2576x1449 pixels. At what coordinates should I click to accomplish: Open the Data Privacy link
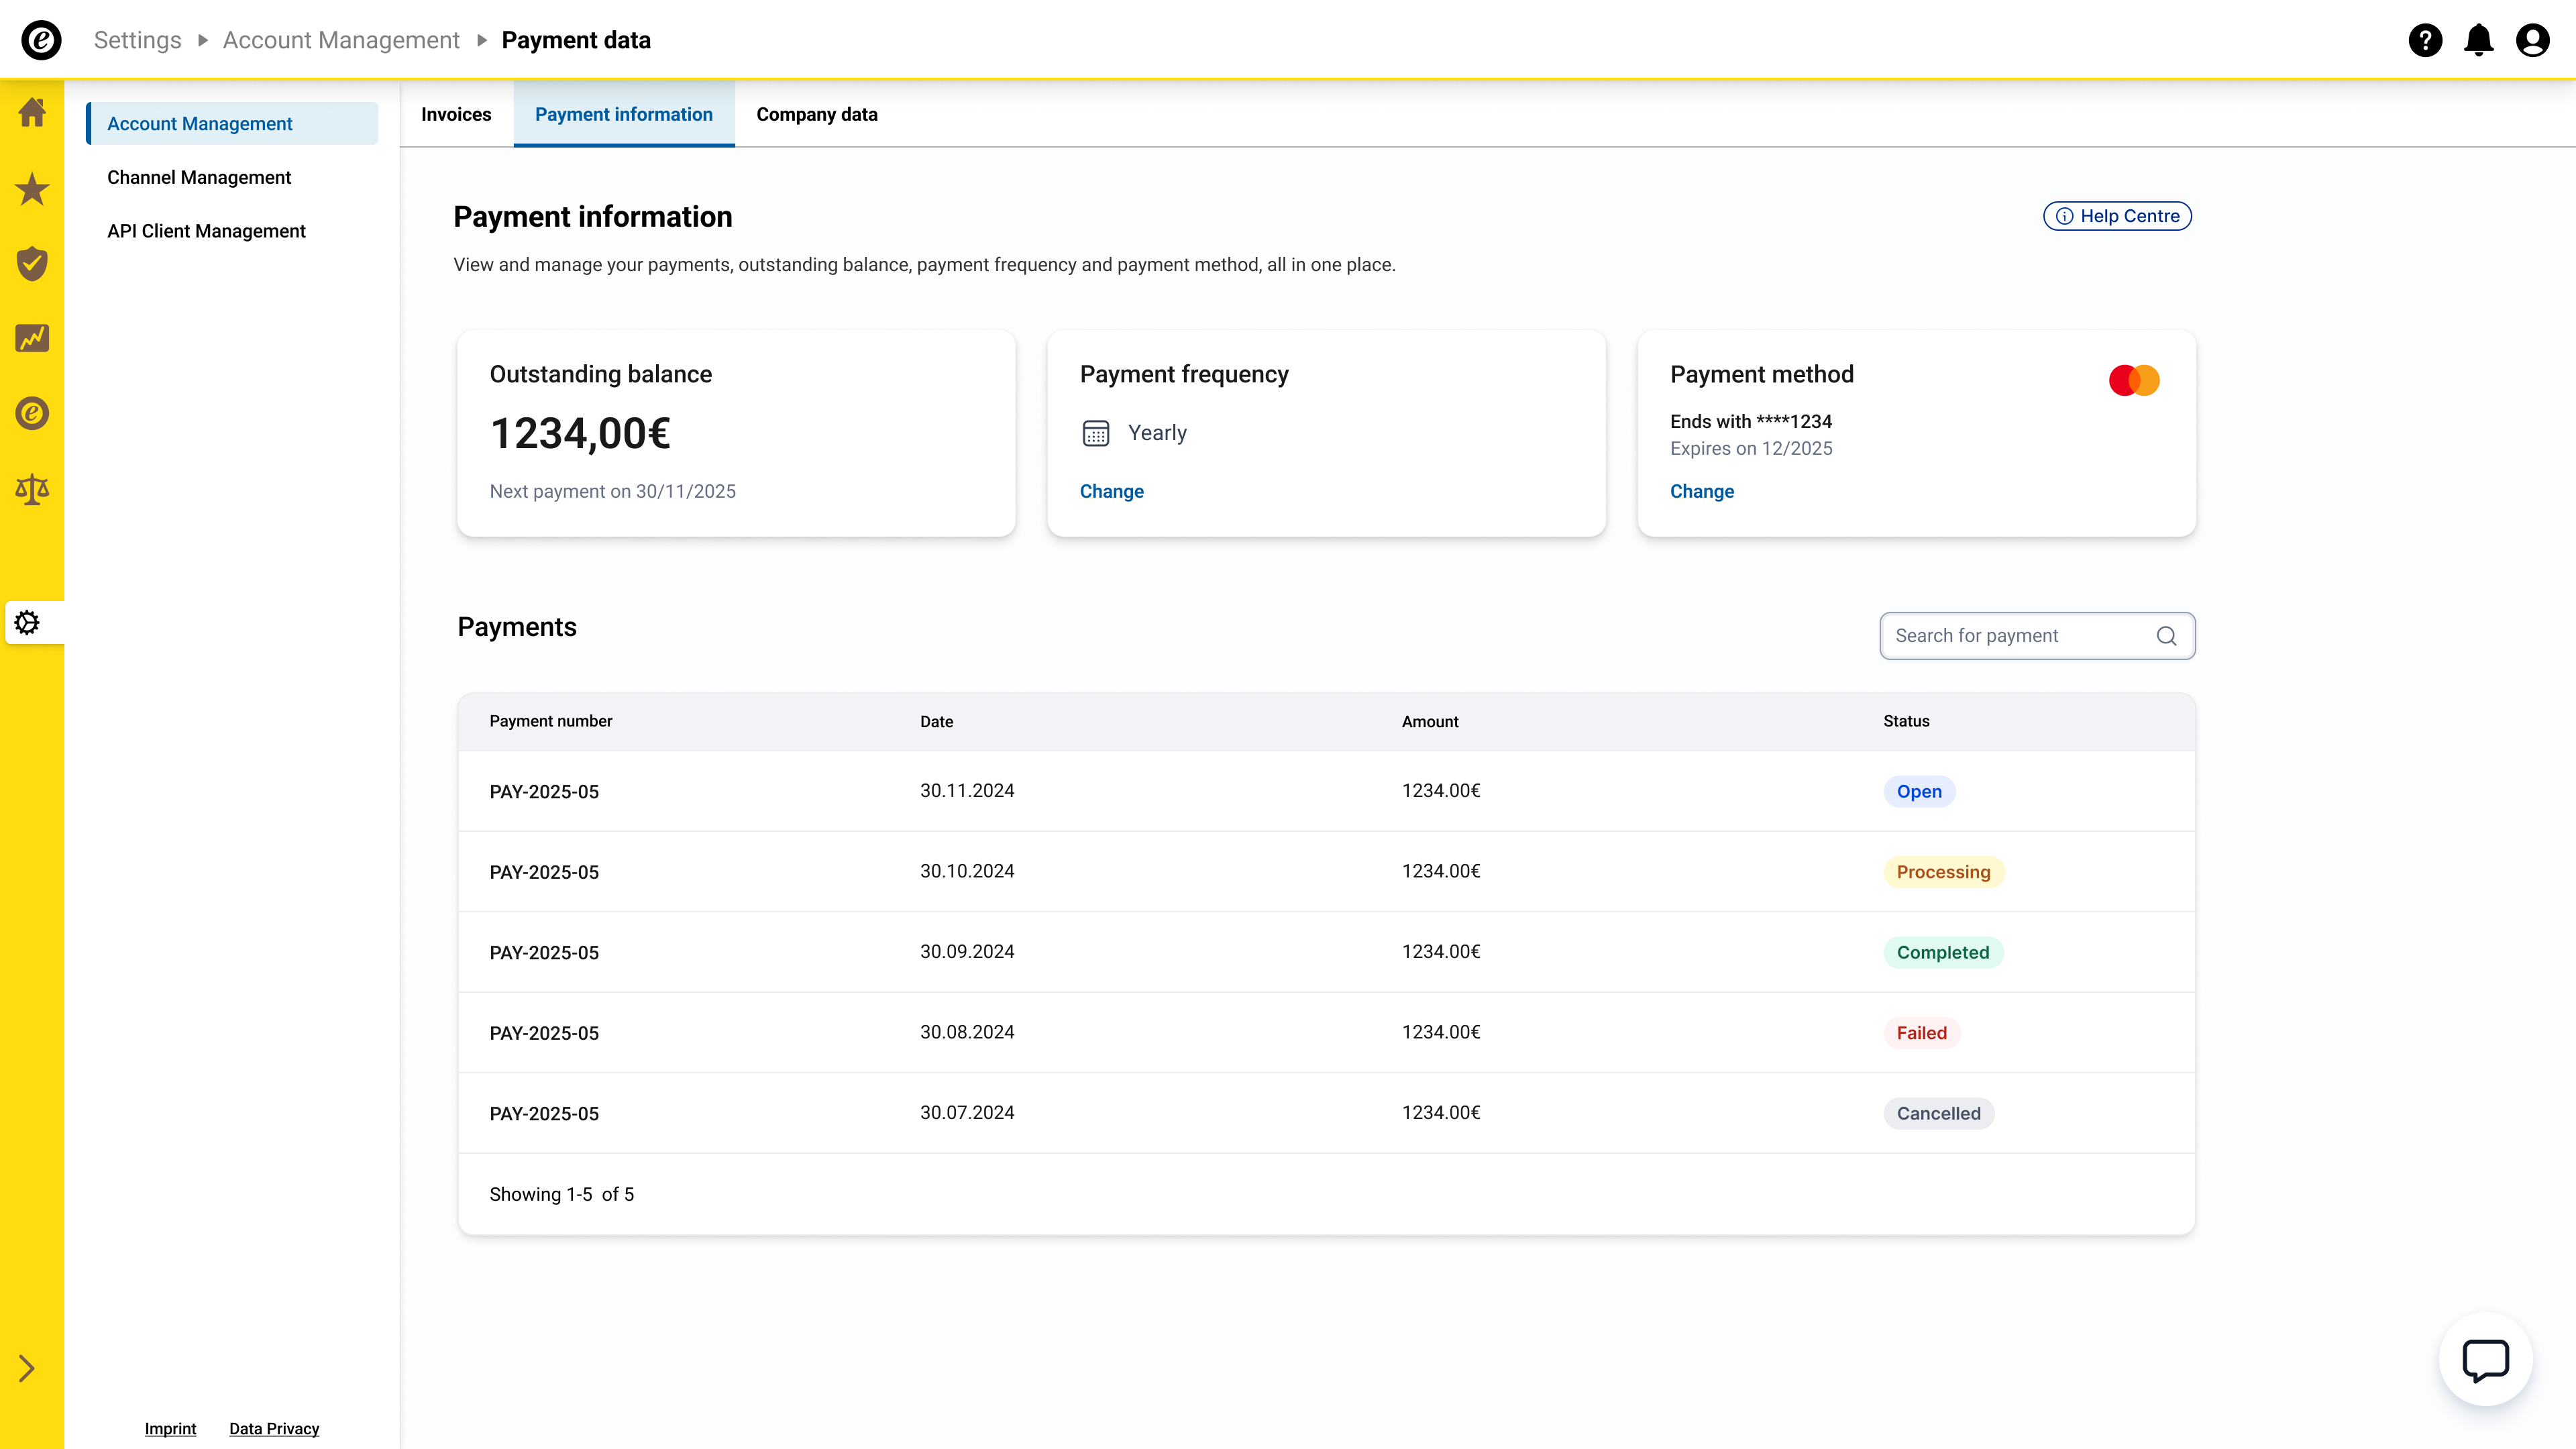point(274,1428)
